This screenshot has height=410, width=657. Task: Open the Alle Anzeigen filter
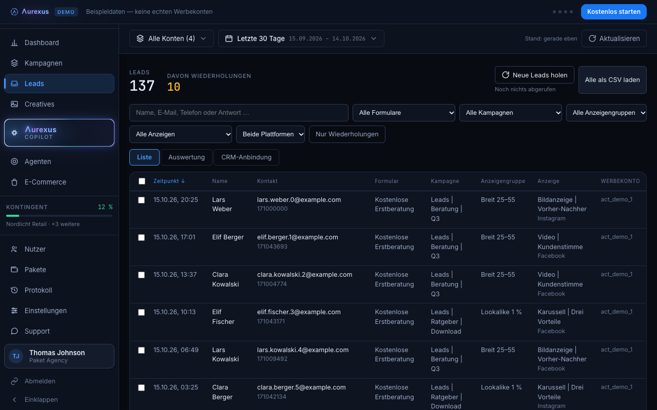(181, 134)
